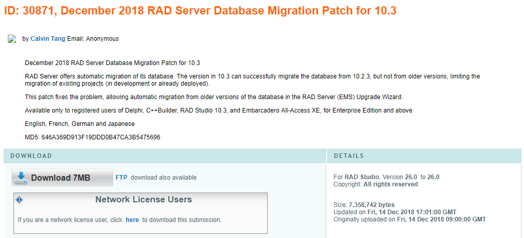The width and height of the screenshot is (524, 238).
Task: Click the blue download arrow icon
Action: (x=22, y=177)
